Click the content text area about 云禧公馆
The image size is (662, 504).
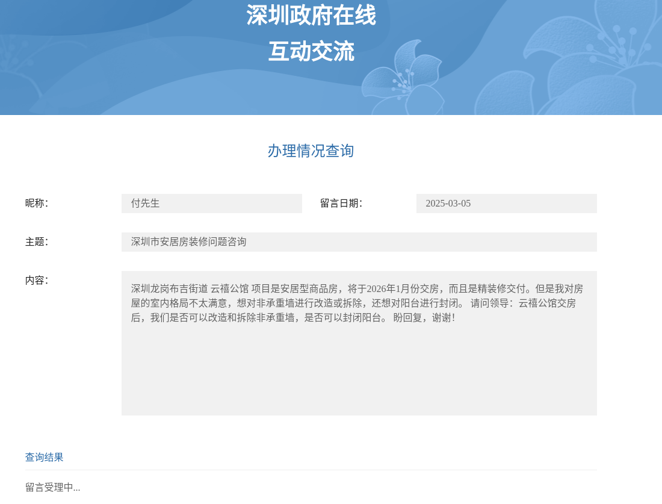click(359, 343)
